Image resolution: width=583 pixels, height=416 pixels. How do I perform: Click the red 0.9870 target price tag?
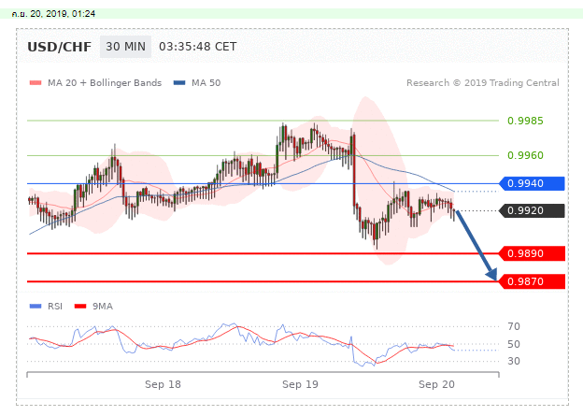click(532, 281)
